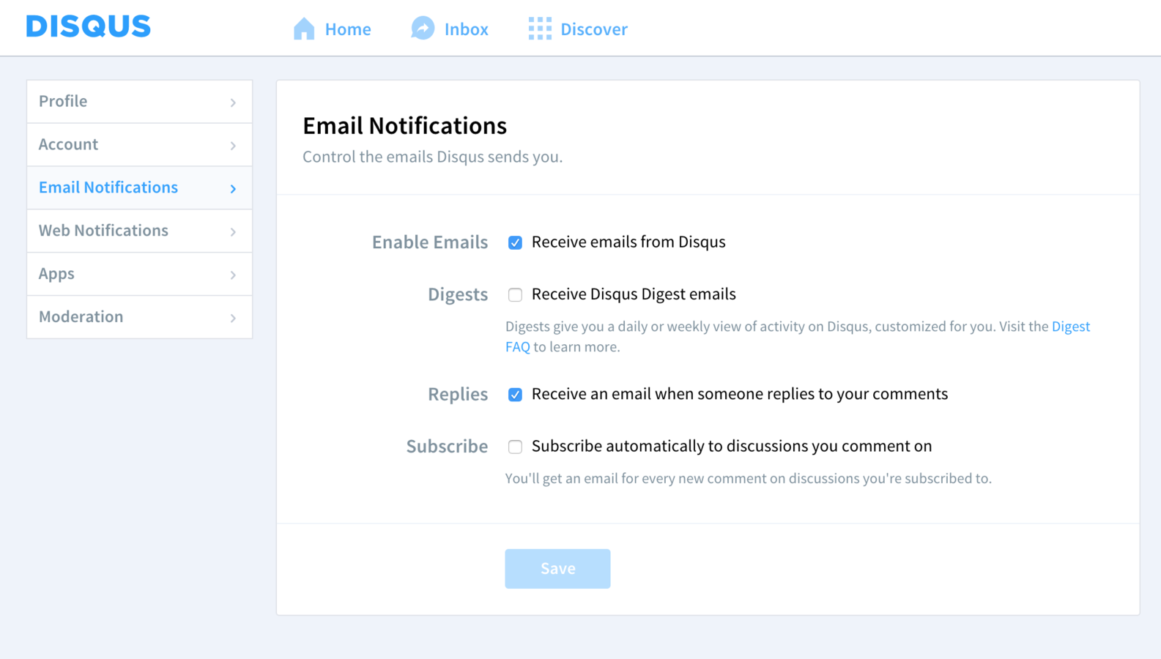Screen dimensions: 1161x659
Task: Click the Discover grid icon
Action: 540,29
